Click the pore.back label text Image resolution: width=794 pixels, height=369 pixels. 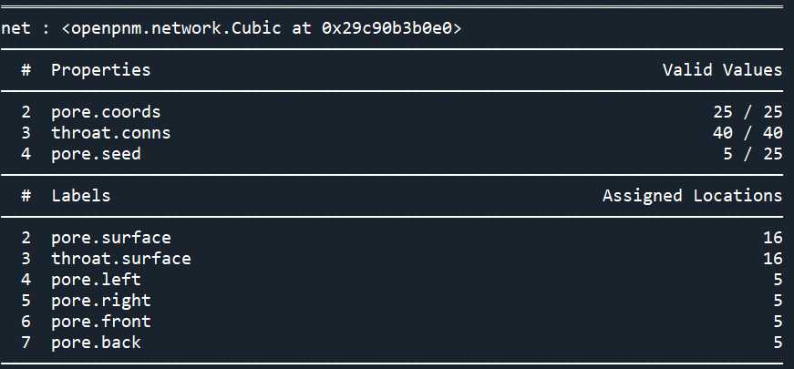[x=96, y=343]
